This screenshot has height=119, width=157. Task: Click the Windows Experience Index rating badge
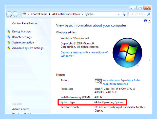point(98,81)
